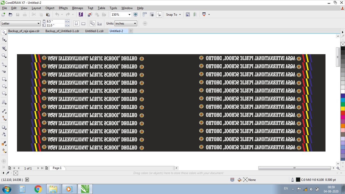Expand the cursor coordinates info arrow

(27, 180)
